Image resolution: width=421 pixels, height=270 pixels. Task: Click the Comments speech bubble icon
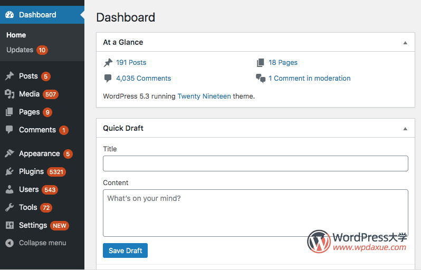point(9,130)
